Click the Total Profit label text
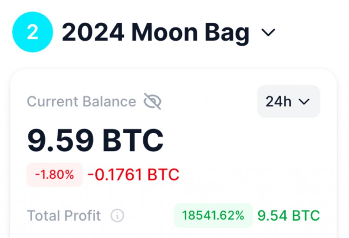The image size is (349, 238). [x=64, y=216]
